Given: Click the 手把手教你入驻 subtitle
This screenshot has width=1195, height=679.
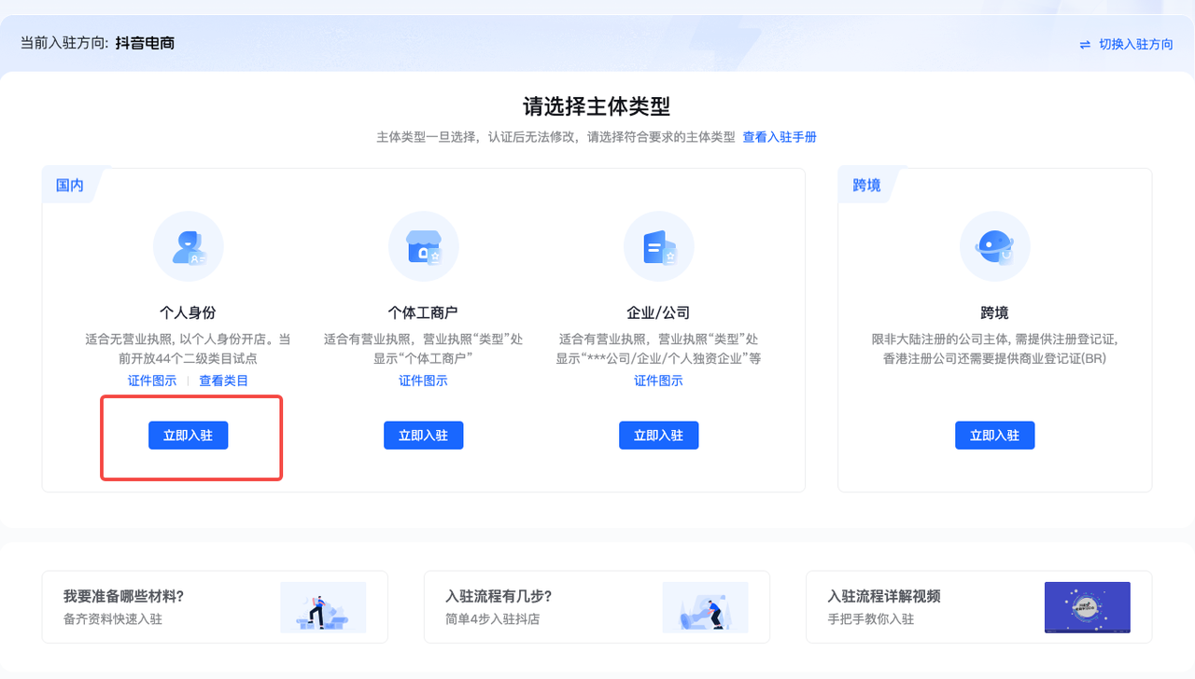Looking at the screenshot, I should pos(871,618).
